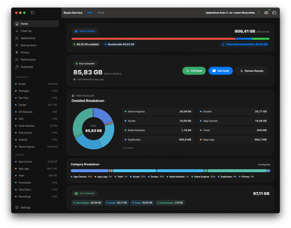The height and width of the screenshot is (228, 291).
Task: Click the disk visualizer donut chart
Action: (93, 129)
